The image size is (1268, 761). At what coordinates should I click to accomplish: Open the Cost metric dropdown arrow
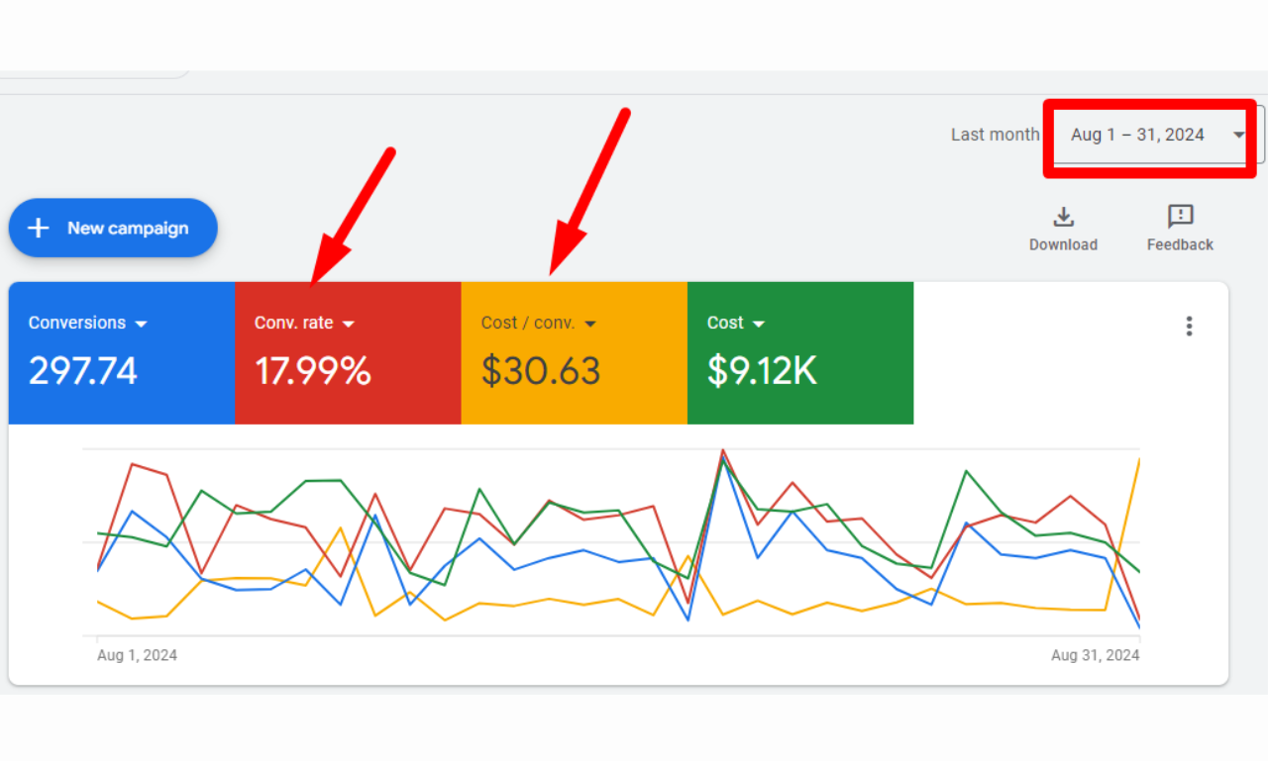coord(760,323)
